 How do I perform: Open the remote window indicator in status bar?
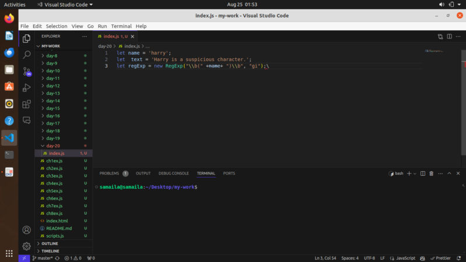24,258
